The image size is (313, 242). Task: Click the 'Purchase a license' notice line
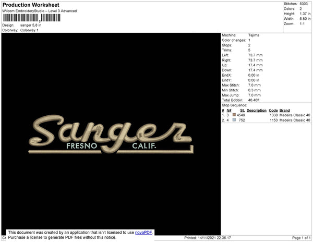point(62,237)
